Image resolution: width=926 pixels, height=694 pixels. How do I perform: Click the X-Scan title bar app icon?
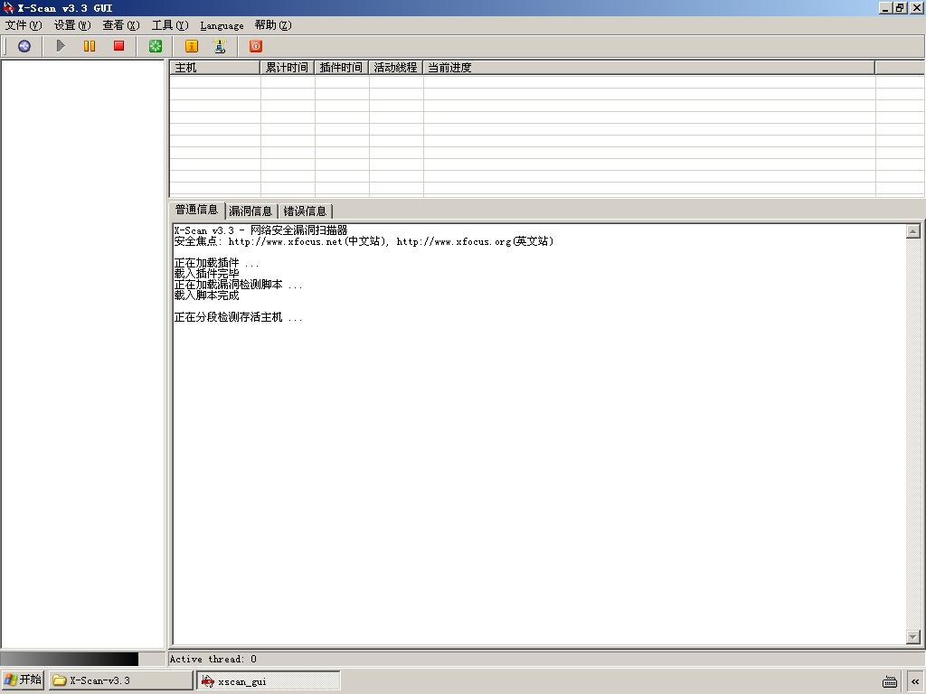pyautogui.click(x=8, y=7)
